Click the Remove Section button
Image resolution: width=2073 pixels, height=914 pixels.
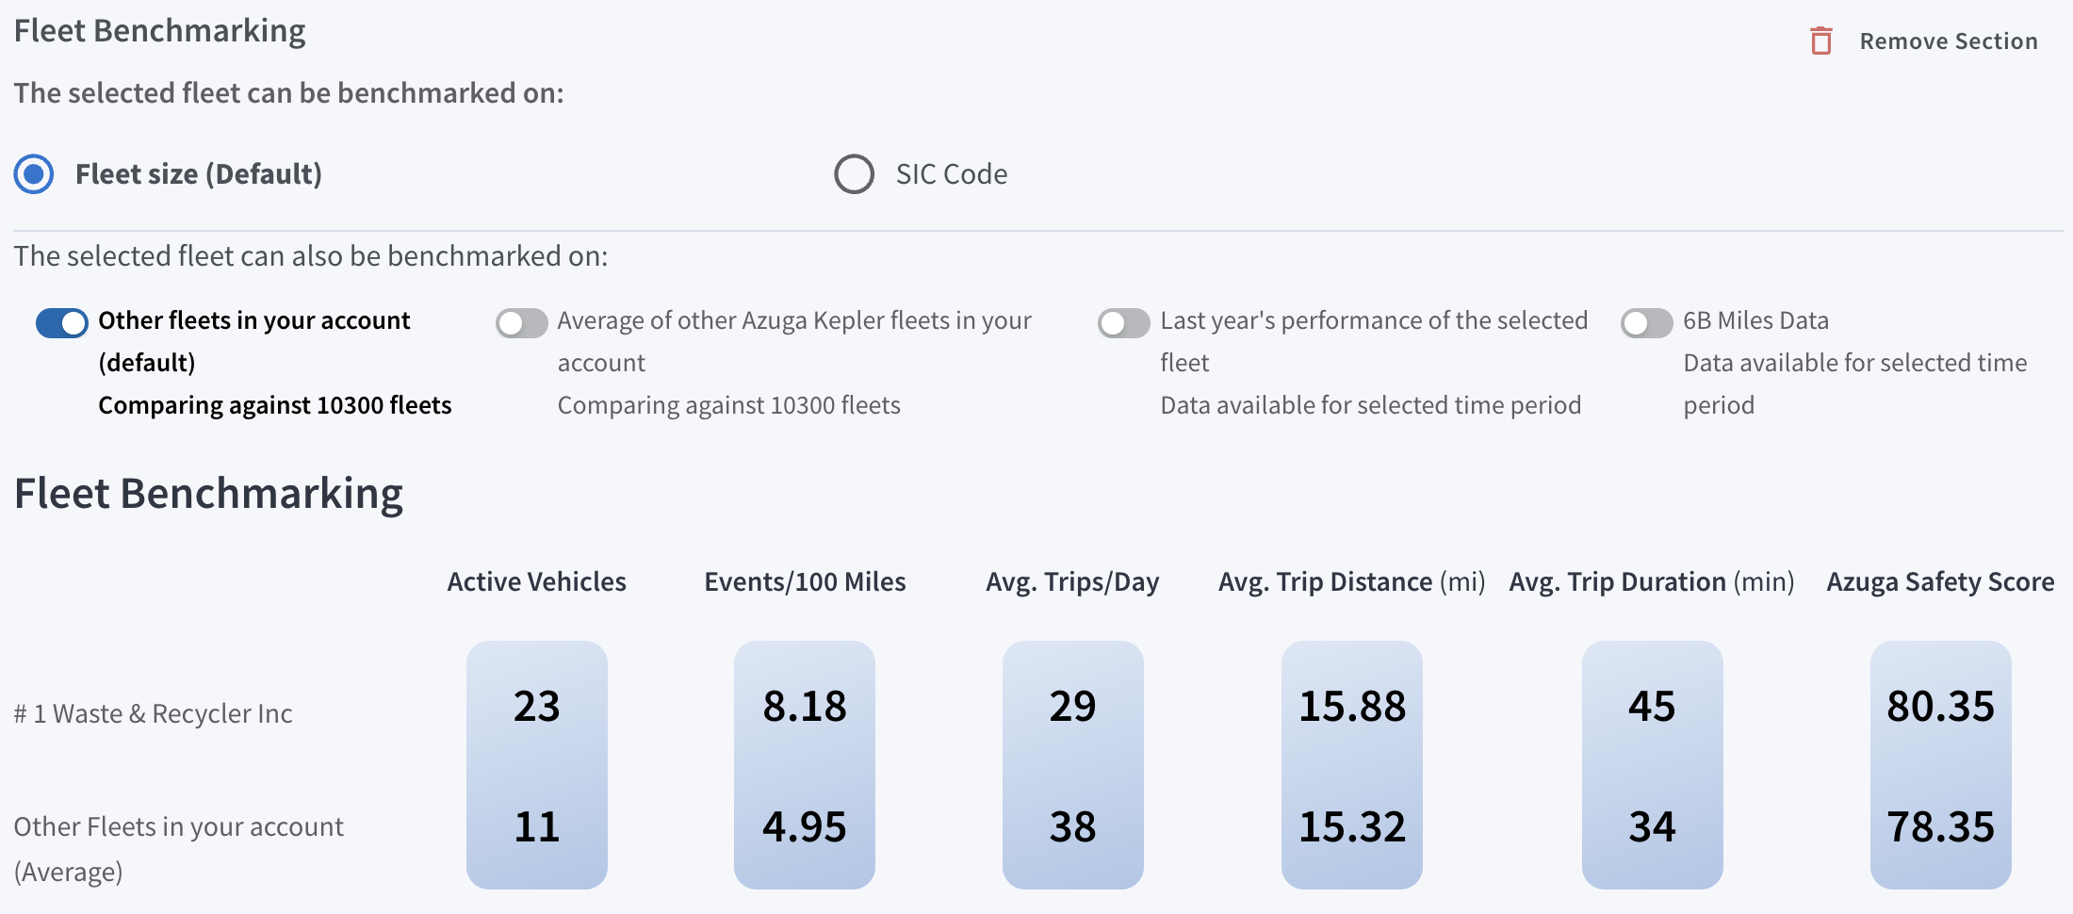click(x=1948, y=41)
